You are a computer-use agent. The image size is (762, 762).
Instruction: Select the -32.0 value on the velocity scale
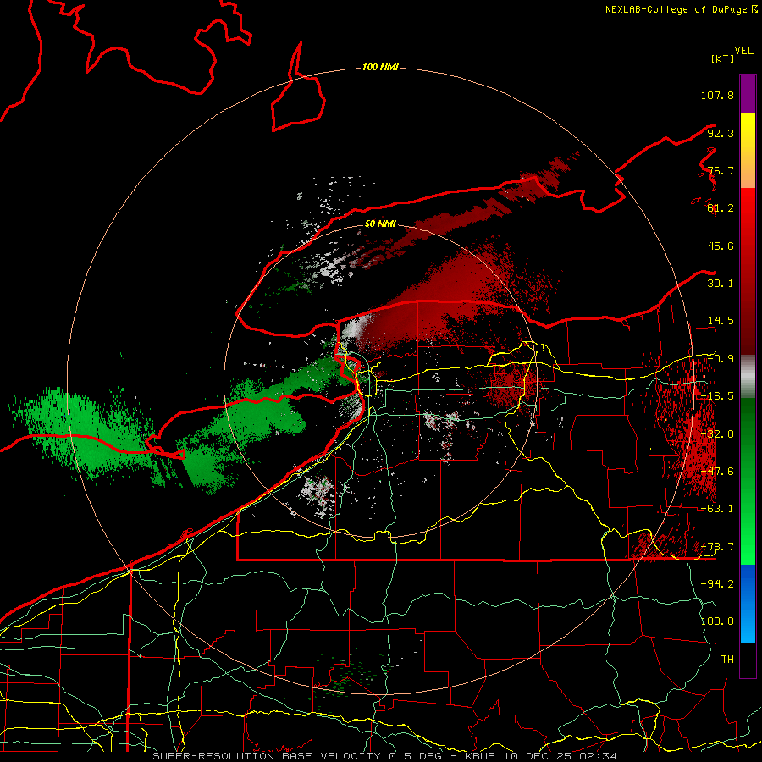[717, 434]
